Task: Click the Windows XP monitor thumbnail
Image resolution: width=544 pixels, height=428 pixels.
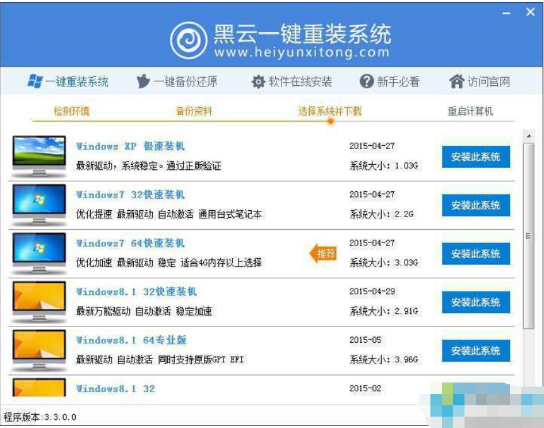Action: [x=39, y=157]
